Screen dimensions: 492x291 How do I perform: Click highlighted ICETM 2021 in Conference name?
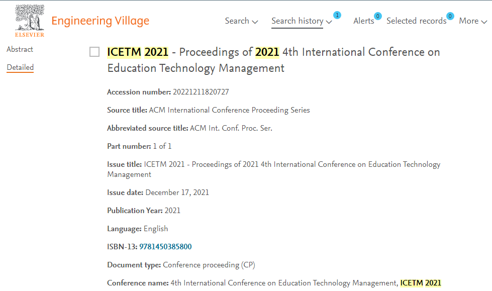pos(421,283)
